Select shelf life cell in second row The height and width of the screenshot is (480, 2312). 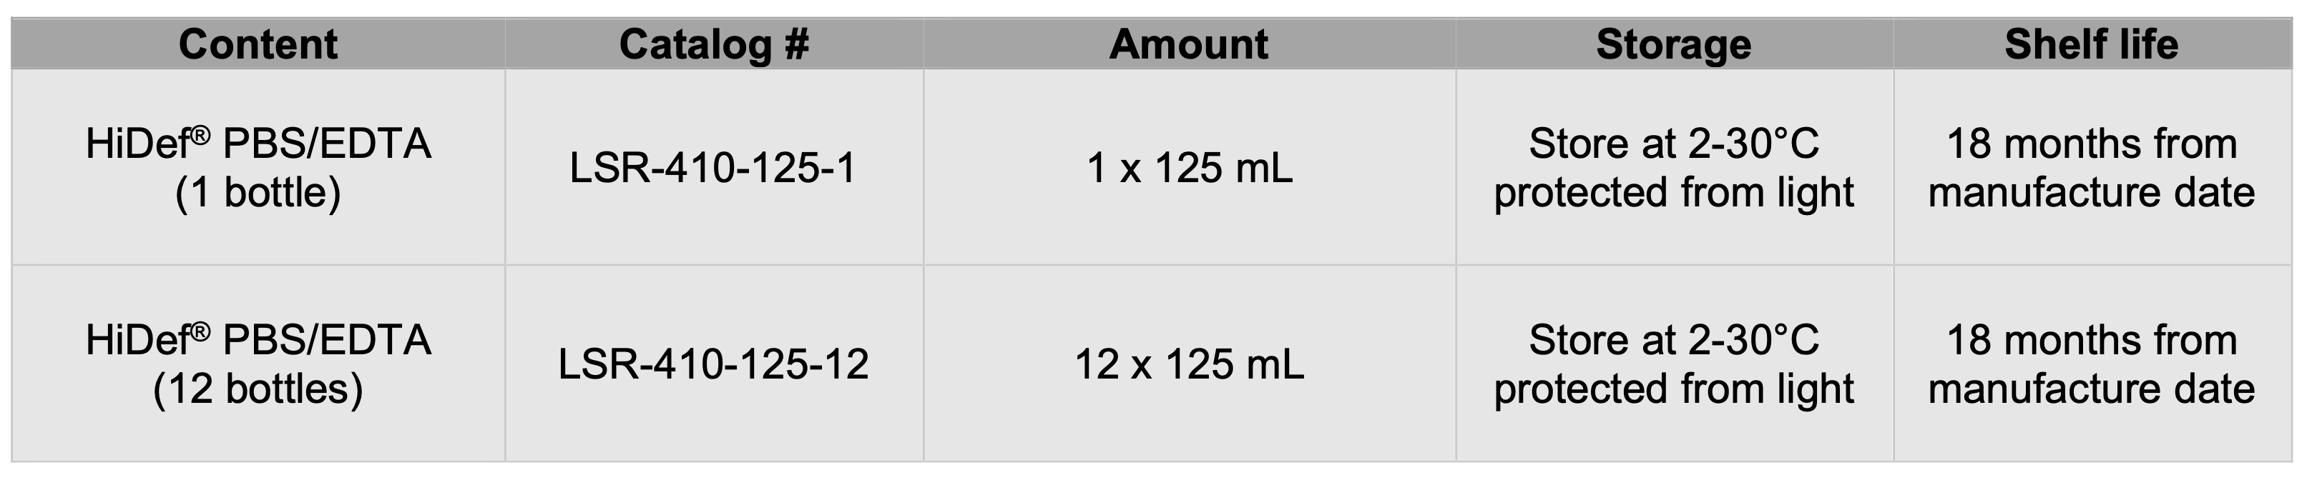(x=2092, y=364)
